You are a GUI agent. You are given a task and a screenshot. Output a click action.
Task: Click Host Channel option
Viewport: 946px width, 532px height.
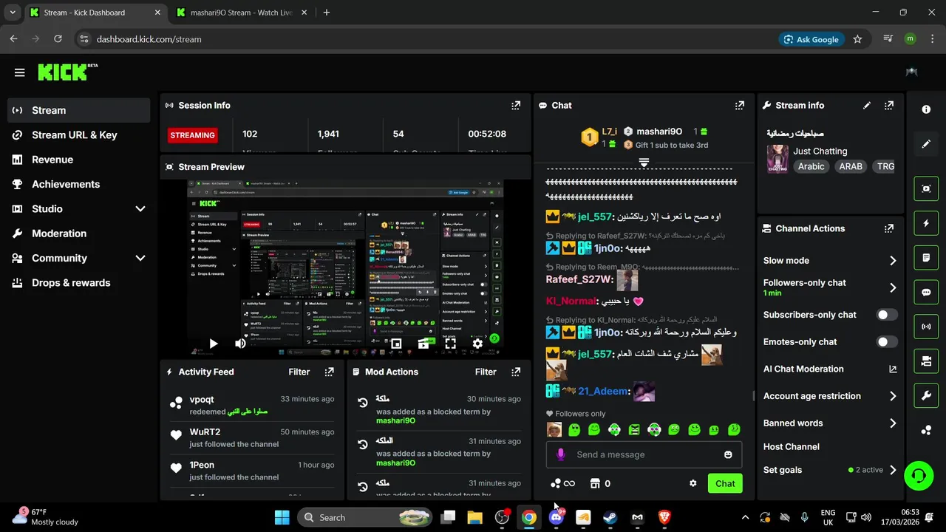pyautogui.click(x=792, y=447)
